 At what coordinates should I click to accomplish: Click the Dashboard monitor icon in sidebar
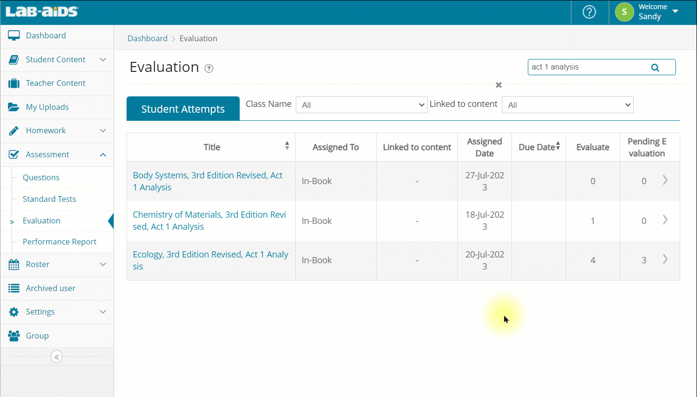coord(14,35)
